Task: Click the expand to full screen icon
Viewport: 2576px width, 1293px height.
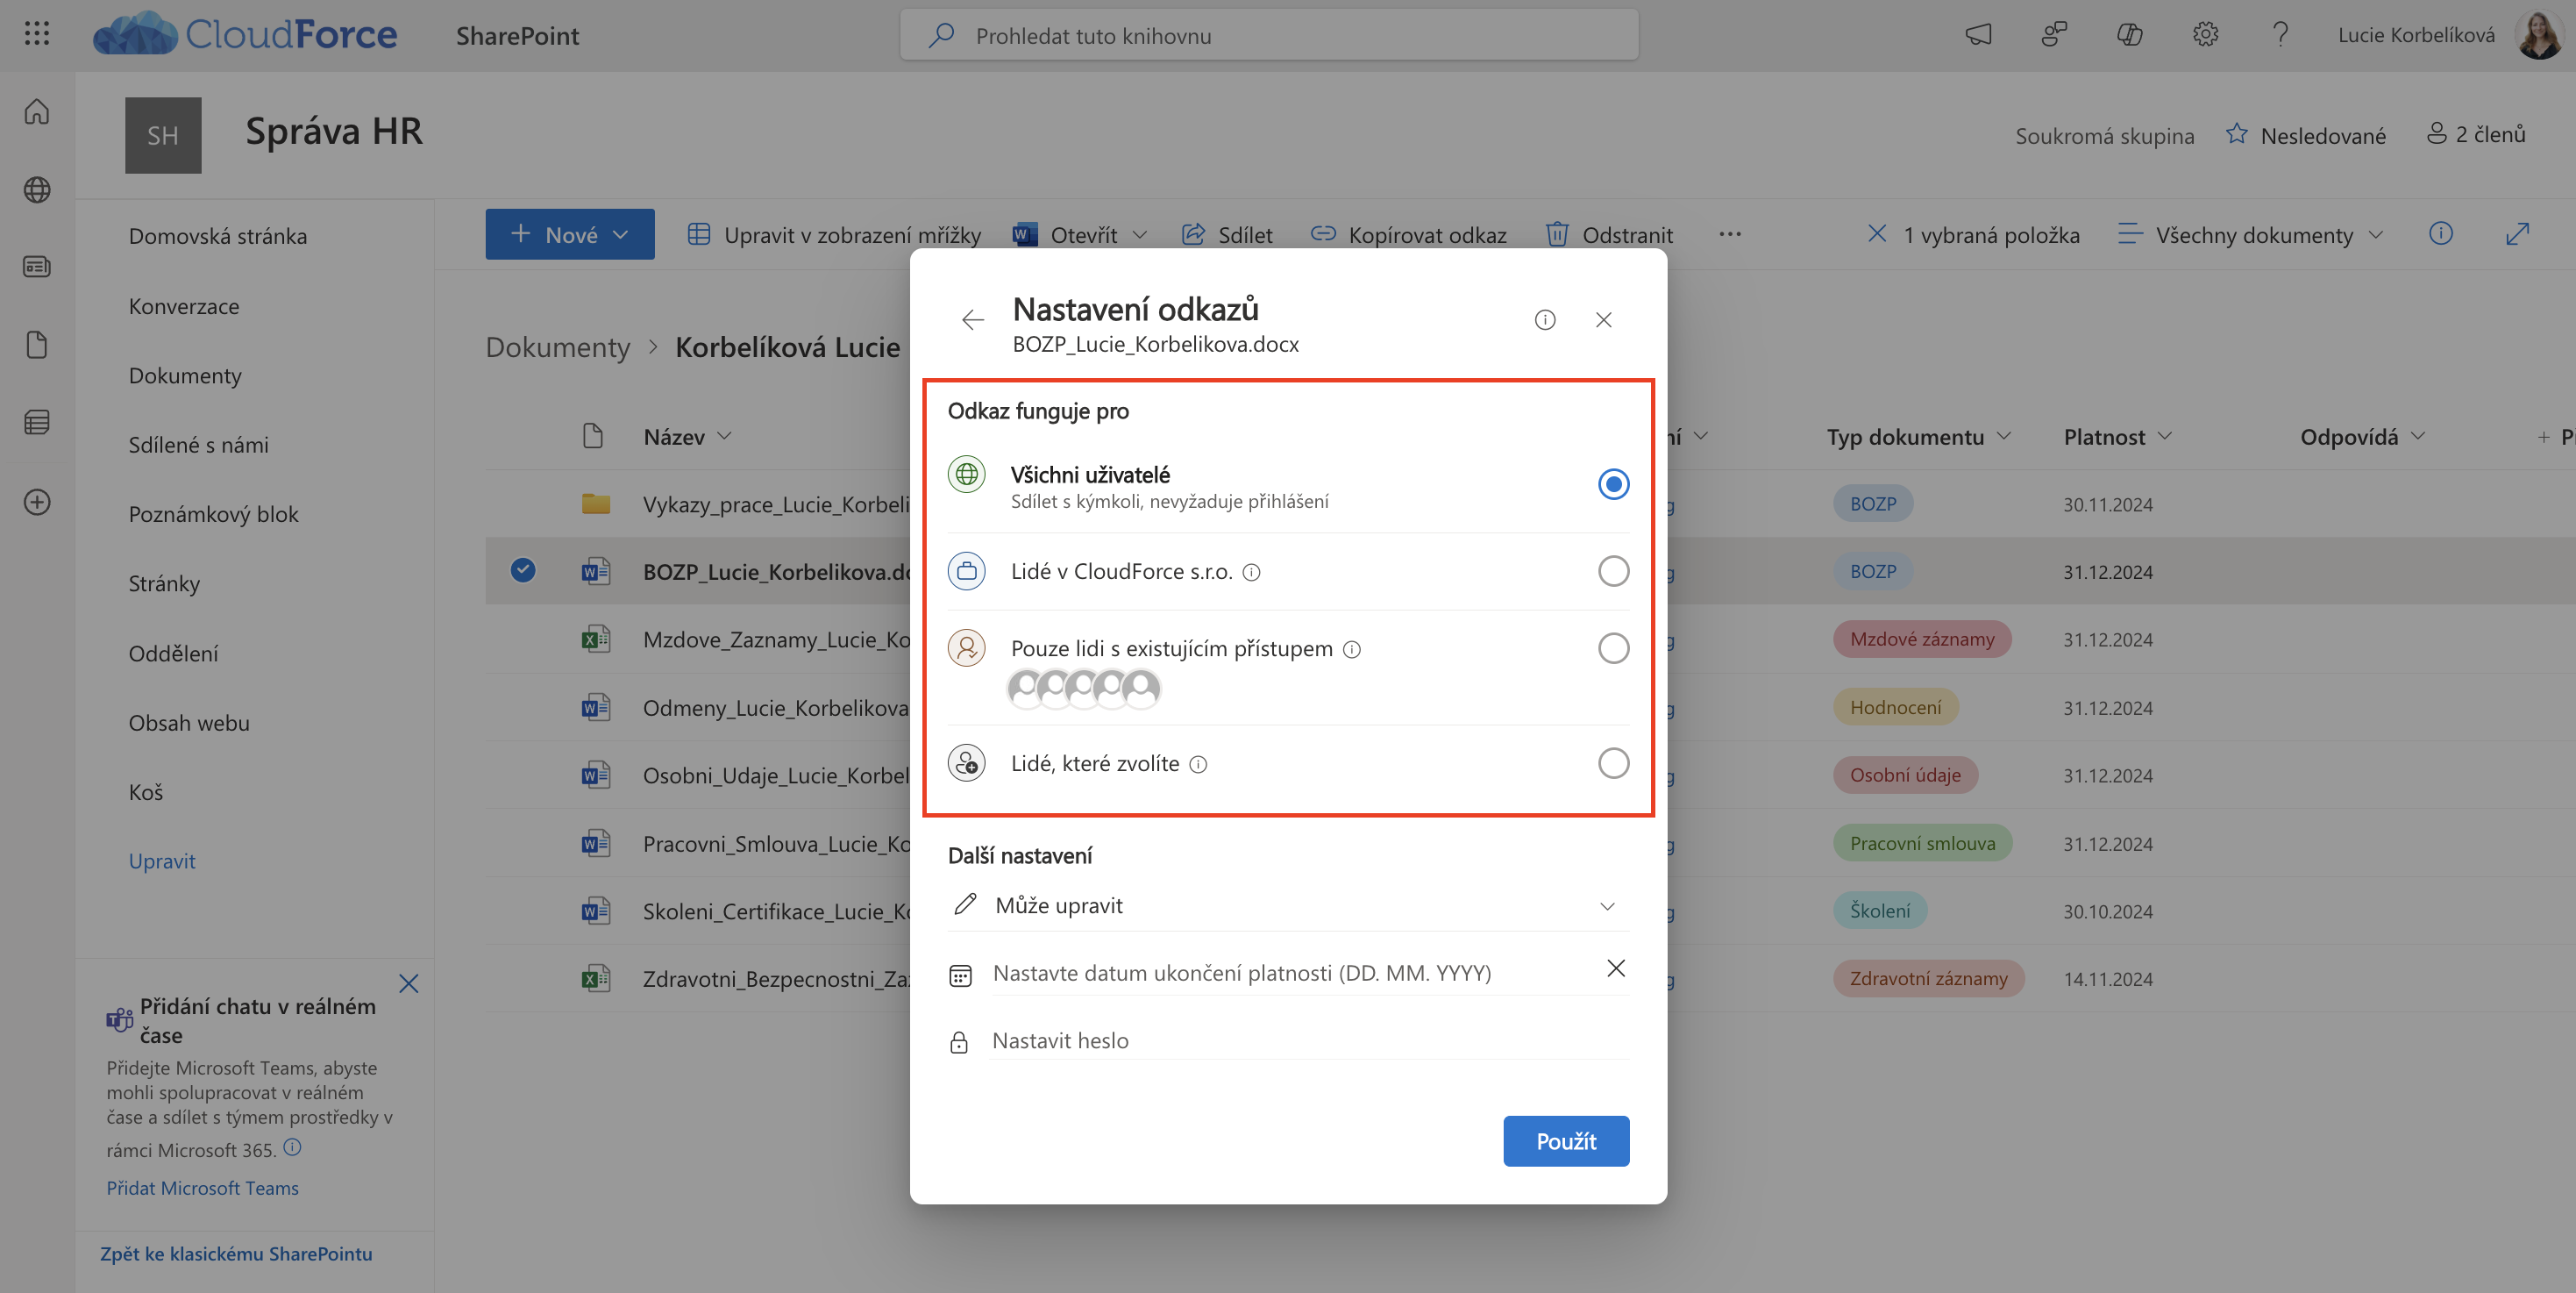Action: tap(2518, 234)
